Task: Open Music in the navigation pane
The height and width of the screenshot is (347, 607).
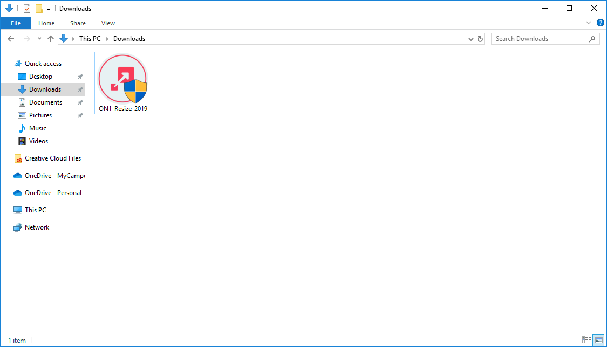Action: (38, 128)
